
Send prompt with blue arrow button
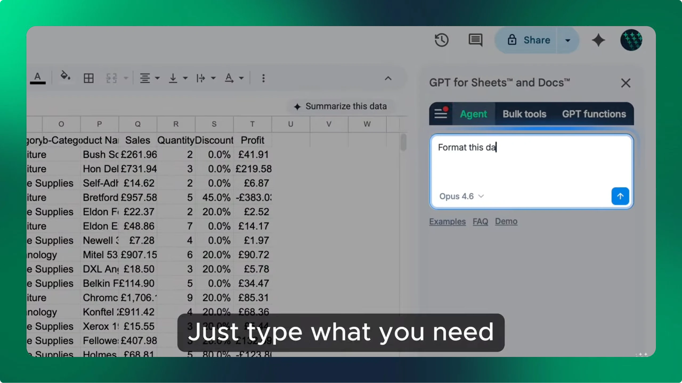pyautogui.click(x=620, y=196)
